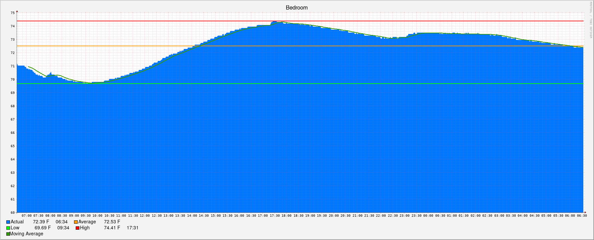Click the 75 label on the Y axis
Image resolution: width=594 pixels, height=240 pixels.
click(13, 13)
